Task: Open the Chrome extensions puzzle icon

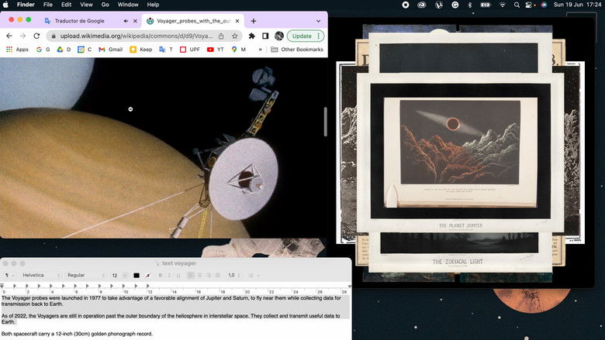Action: click(252, 36)
